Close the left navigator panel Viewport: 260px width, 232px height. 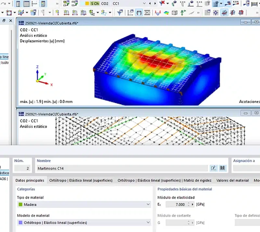point(11,20)
